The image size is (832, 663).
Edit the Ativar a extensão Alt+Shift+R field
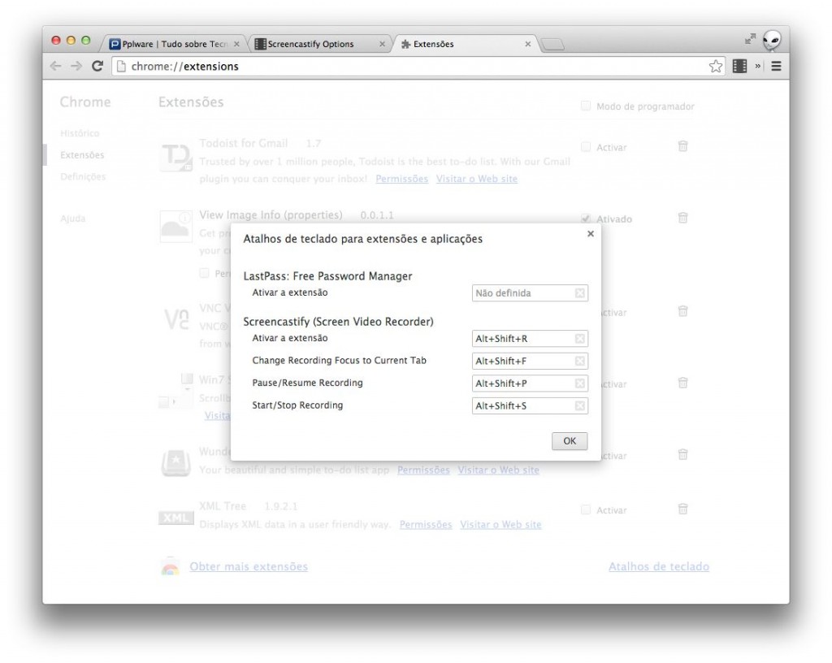530,338
